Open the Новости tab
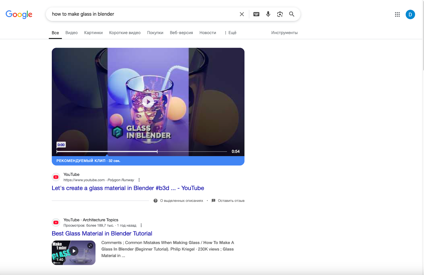Viewport: 424px width, 275px height. (208, 33)
